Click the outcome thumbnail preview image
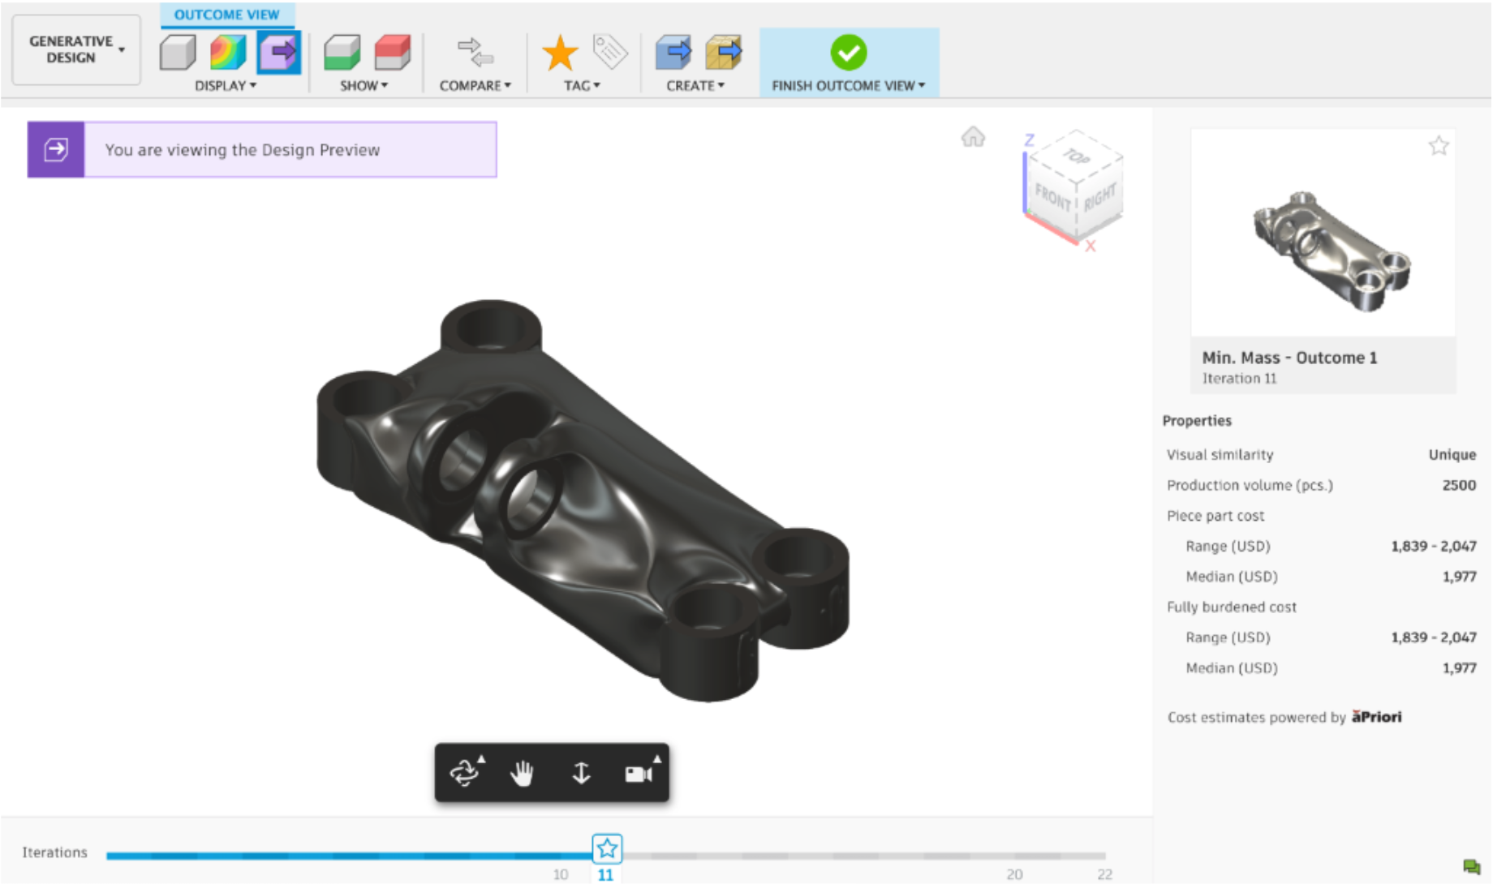Viewport: 1493px width, 884px height. (1323, 233)
